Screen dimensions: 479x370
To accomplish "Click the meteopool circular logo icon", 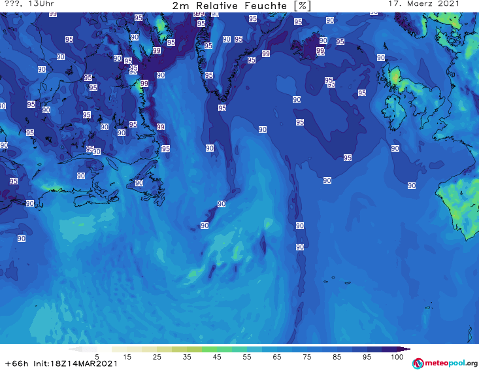I will [x=418, y=363].
